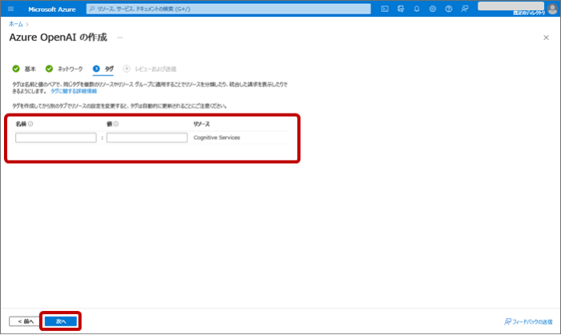Screen dimensions: 561x335
Task: Open the ellipsis menu beside page title
Action: click(x=120, y=38)
